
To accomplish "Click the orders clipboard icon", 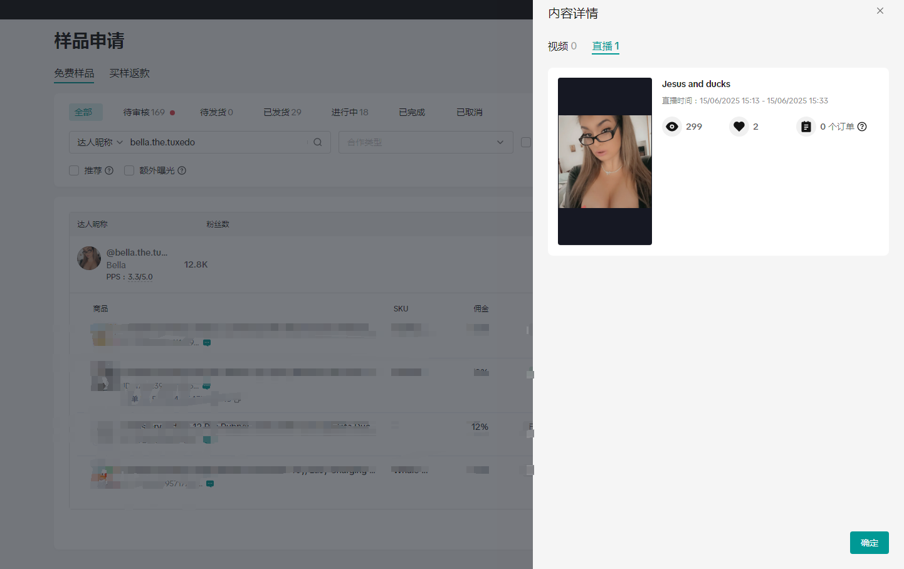I will (x=806, y=127).
